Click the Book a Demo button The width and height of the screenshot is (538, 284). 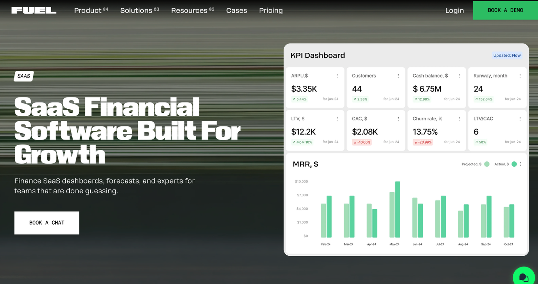pos(505,10)
